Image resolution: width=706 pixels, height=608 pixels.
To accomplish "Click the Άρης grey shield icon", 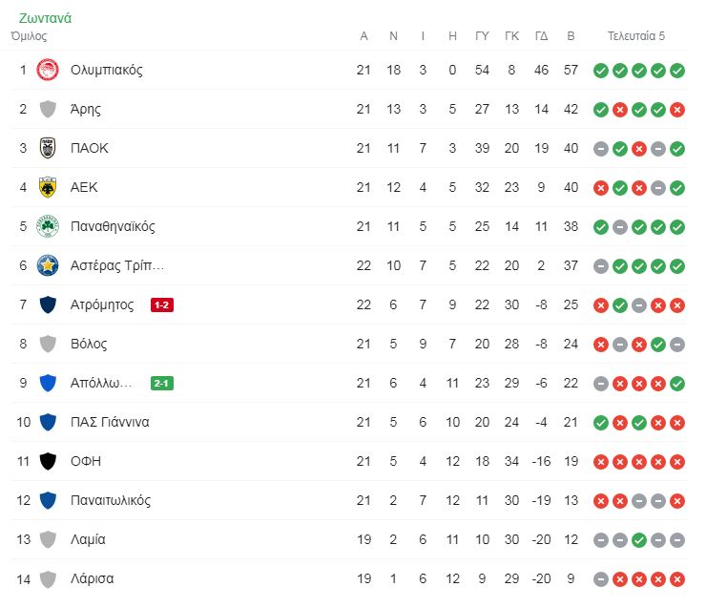I will 48,109.
